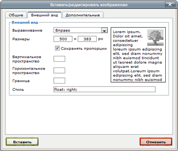Click the Lorem ipsum preview text

click(x=137, y=56)
